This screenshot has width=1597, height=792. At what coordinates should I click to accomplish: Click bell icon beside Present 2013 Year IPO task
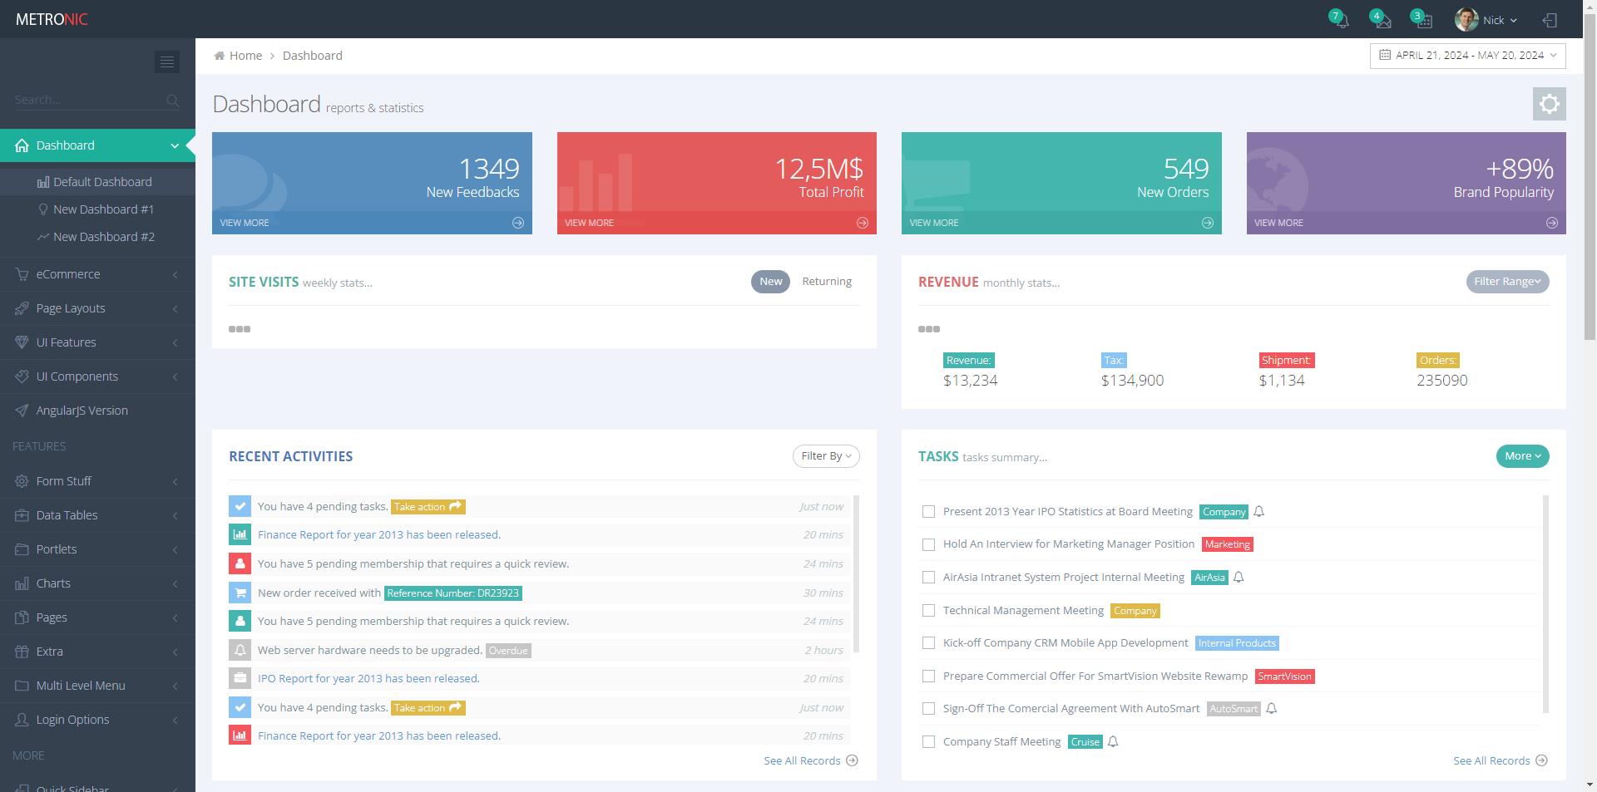click(1258, 512)
